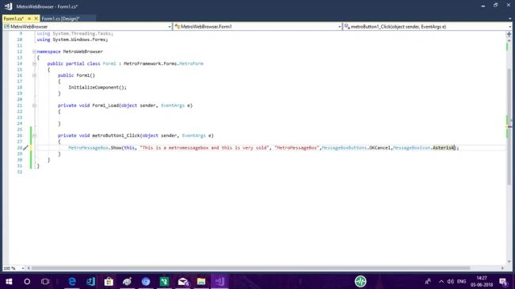Click the green pulse monitor icon on taskbar

tap(360, 281)
